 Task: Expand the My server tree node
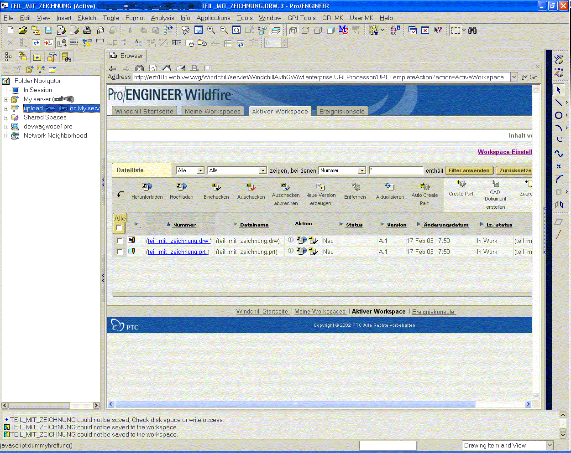(6, 99)
